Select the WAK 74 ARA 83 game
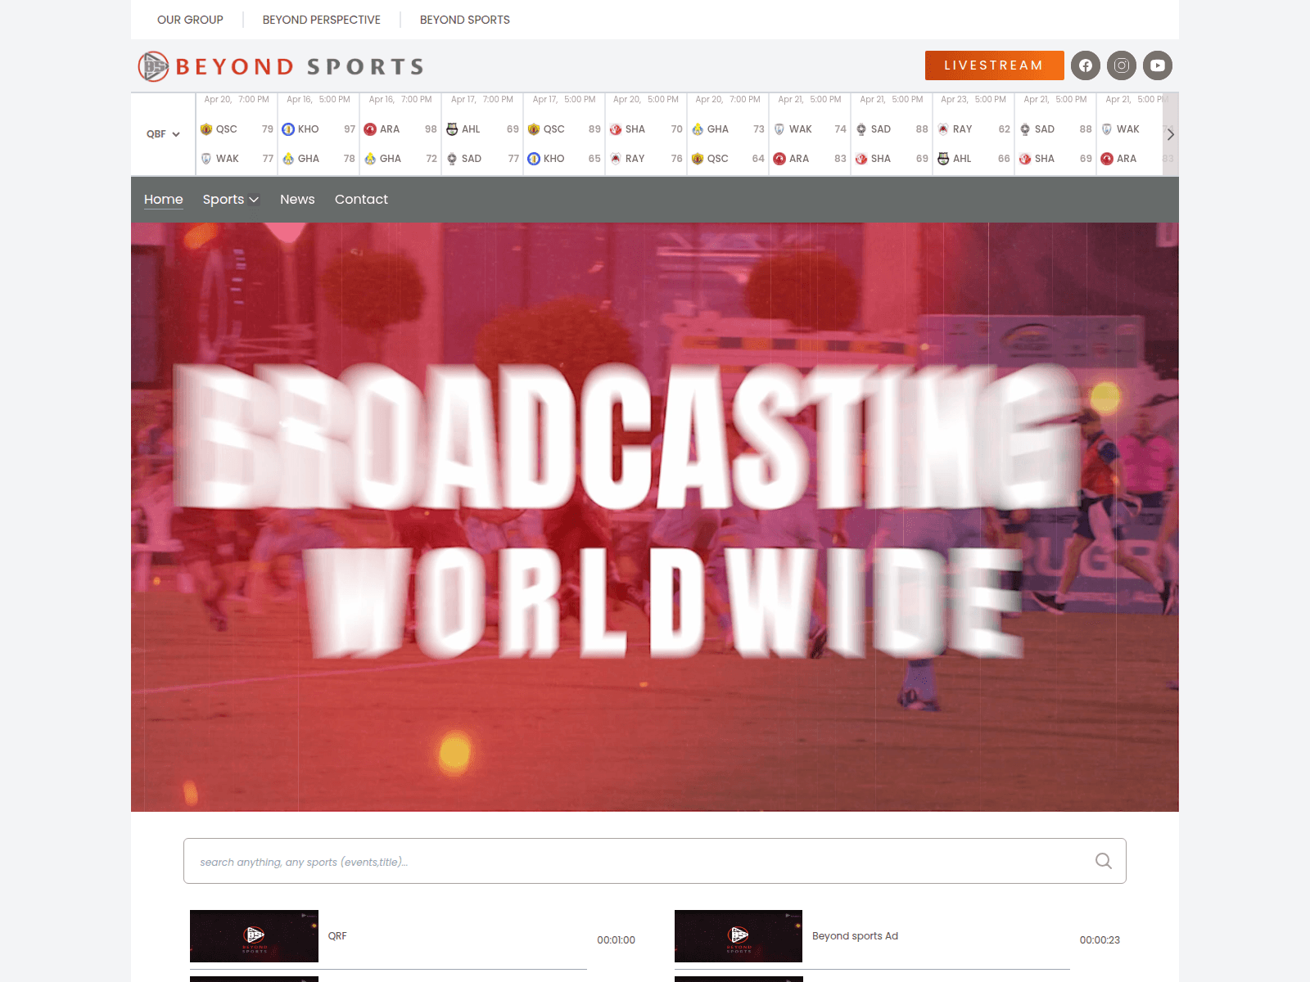1310x982 pixels. [x=810, y=134]
